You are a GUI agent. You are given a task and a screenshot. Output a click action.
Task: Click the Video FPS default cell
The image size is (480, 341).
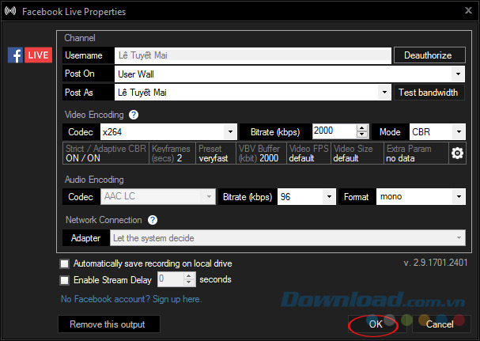(309, 153)
